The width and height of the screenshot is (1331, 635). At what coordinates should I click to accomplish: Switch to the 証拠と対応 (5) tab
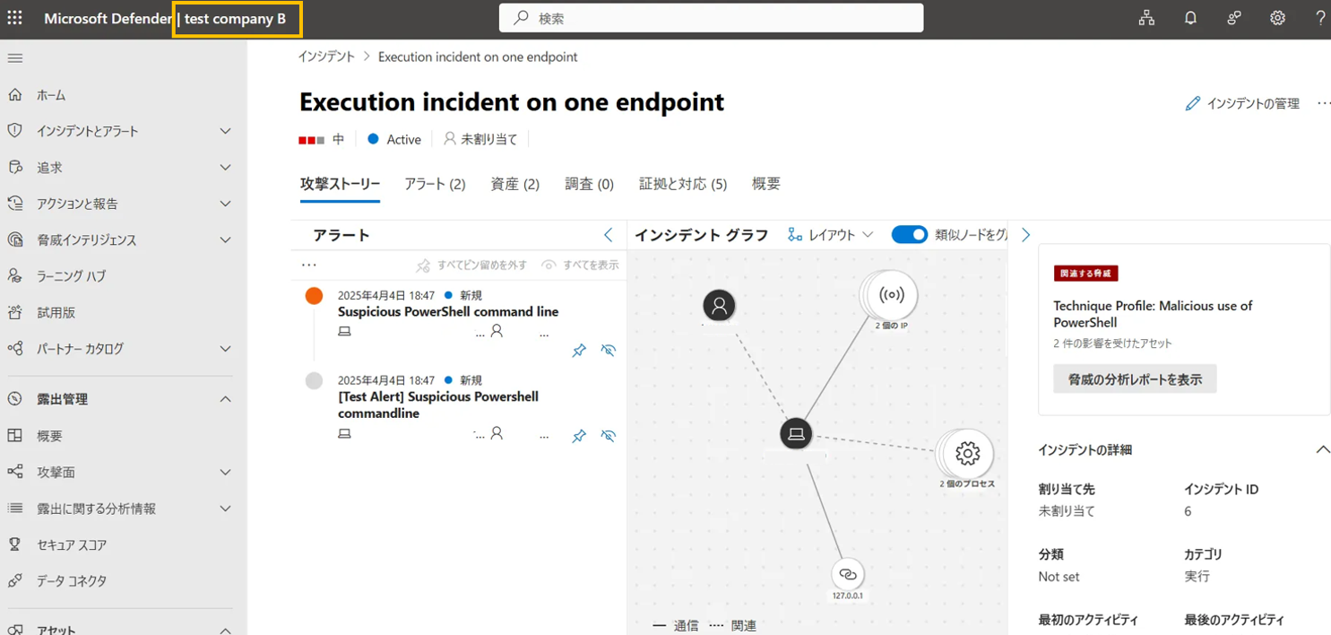[683, 184]
